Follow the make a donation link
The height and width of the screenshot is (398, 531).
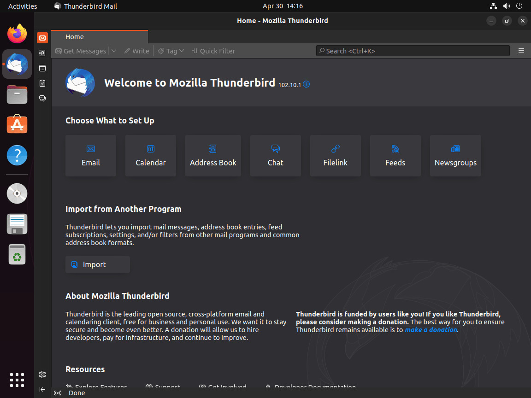[x=430, y=329]
